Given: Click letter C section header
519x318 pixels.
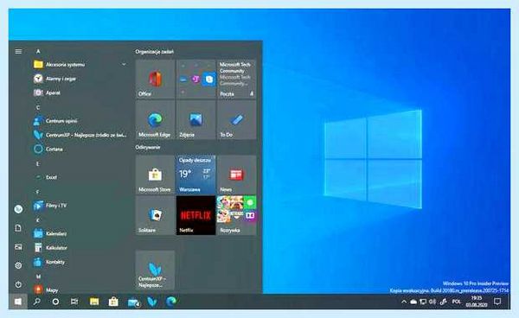Looking at the screenshot, I should click(38, 107).
